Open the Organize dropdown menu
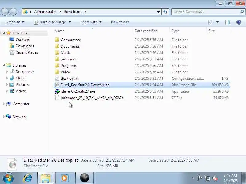246x184 pixels. click(x=15, y=22)
